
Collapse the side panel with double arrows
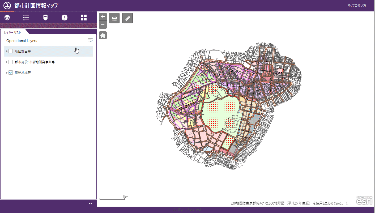[90, 203]
